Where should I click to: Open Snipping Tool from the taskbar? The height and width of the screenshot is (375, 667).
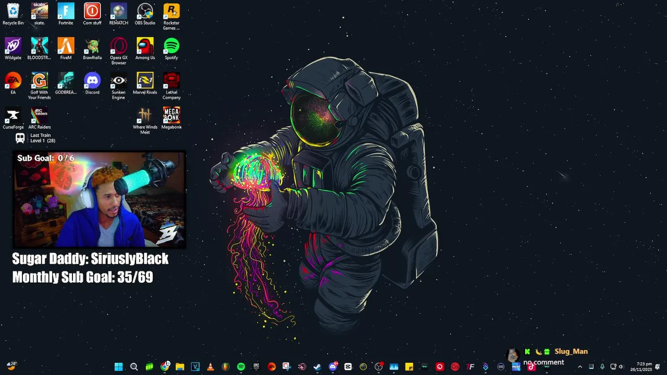tap(287, 367)
